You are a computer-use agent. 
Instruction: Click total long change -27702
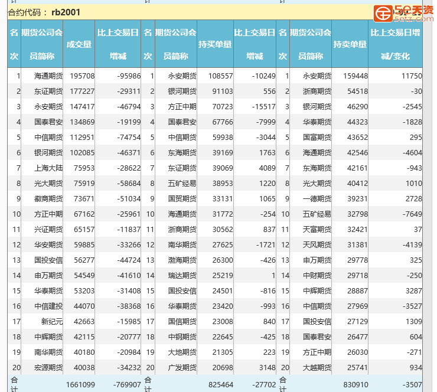(x=264, y=385)
